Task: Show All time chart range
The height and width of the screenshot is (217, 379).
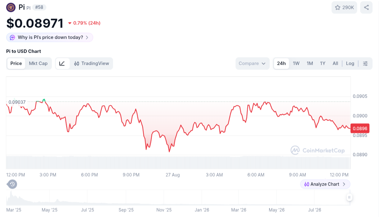Action: pos(335,63)
